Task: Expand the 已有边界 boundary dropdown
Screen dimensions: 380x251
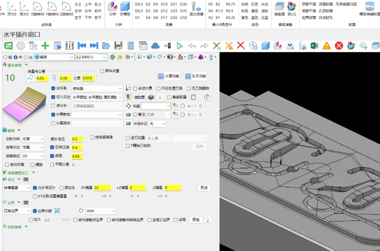Action: pyautogui.click(x=17, y=211)
